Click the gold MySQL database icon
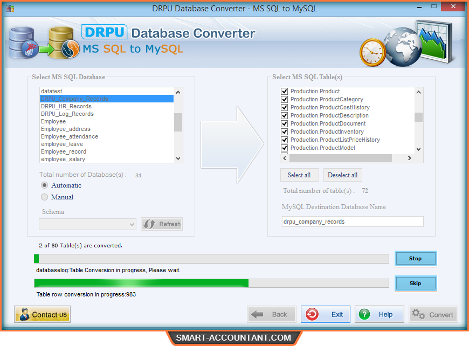 coord(64,43)
